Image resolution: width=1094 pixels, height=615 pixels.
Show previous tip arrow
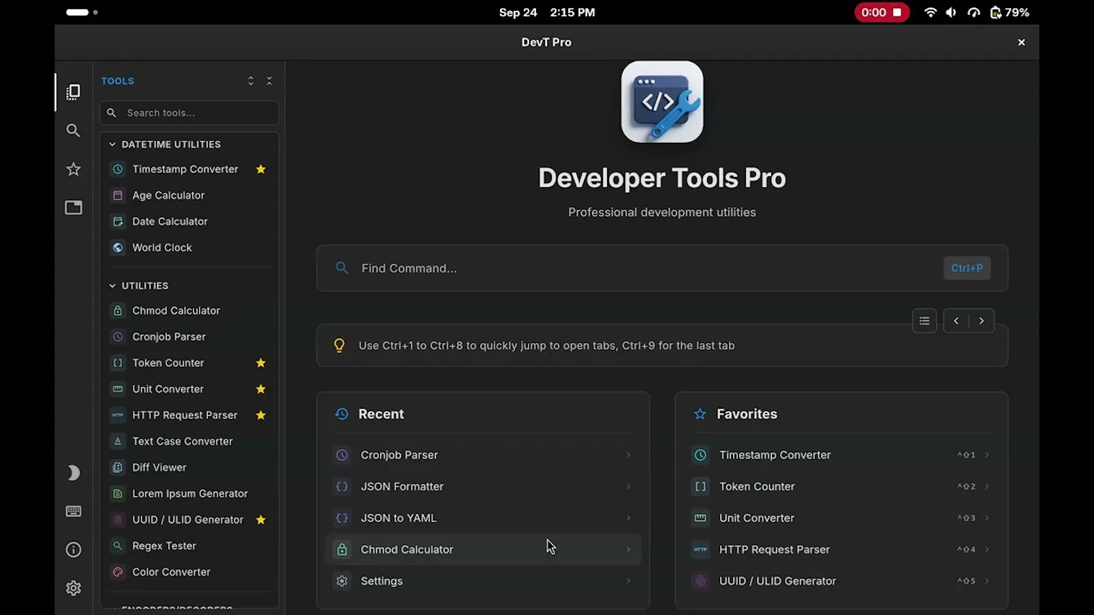(x=956, y=320)
